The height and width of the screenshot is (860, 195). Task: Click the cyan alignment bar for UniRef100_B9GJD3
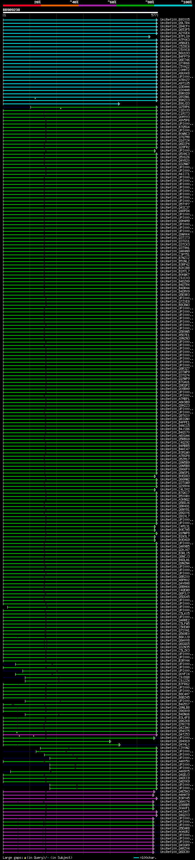61,104
